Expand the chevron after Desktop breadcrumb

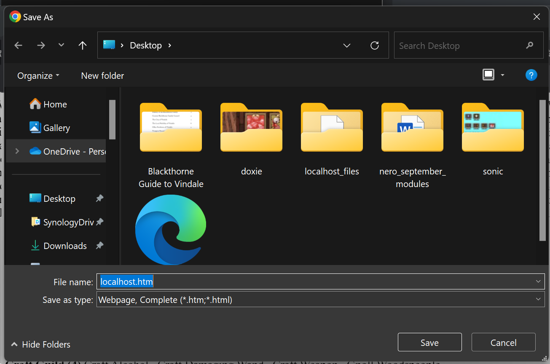pyautogui.click(x=170, y=45)
